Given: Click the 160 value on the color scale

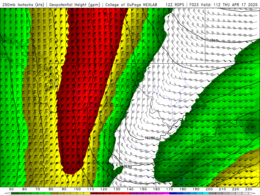Looking at the screenshot, I should pos(156,189).
